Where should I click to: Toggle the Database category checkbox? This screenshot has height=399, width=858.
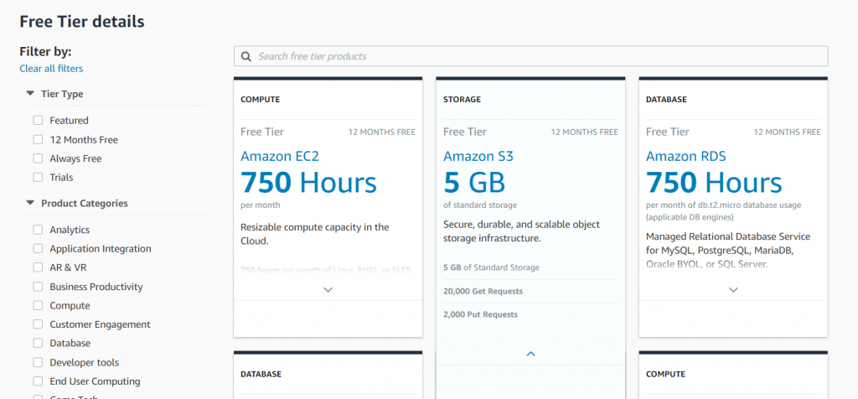[x=38, y=344]
